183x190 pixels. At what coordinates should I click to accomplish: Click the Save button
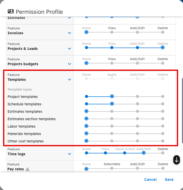(x=169, y=180)
